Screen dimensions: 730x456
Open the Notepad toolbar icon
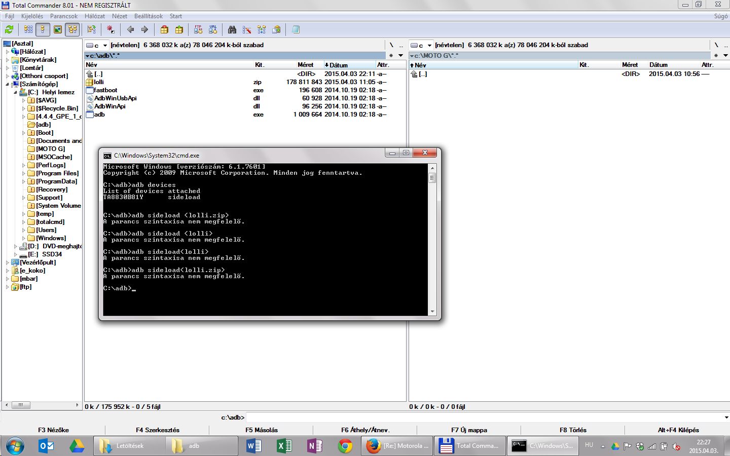[x=296, y=29]
